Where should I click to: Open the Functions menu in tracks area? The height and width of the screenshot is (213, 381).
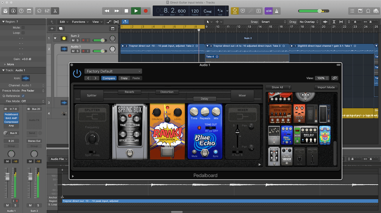pyautogui.click(x=80, y=22)
